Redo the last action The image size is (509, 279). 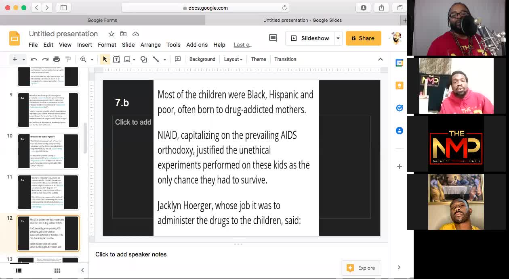click(x=45, y=59)
